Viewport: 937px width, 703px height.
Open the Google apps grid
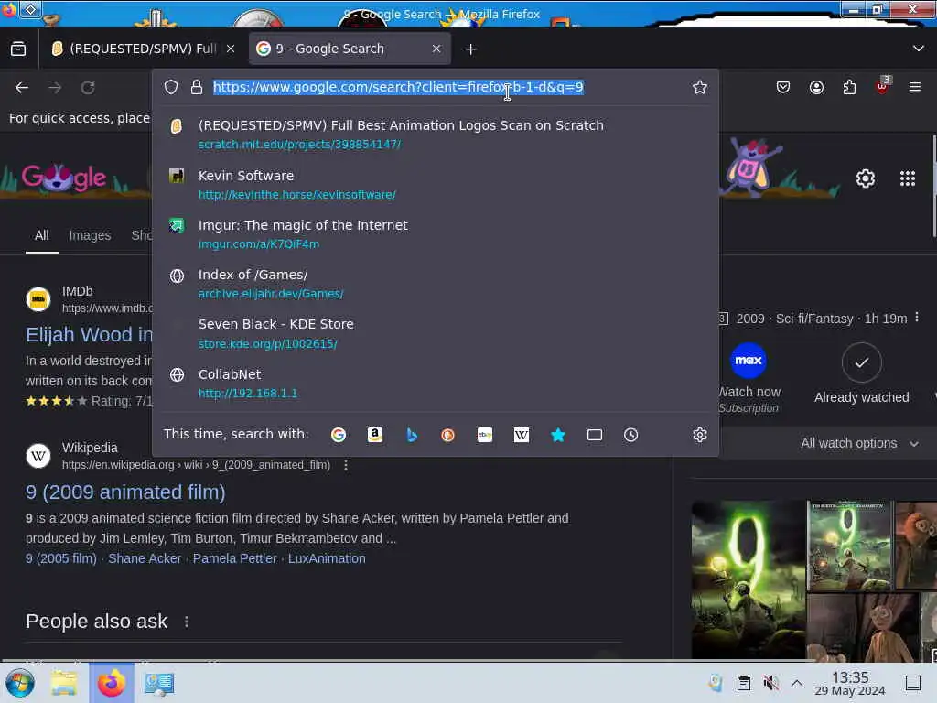pos(908,178)
